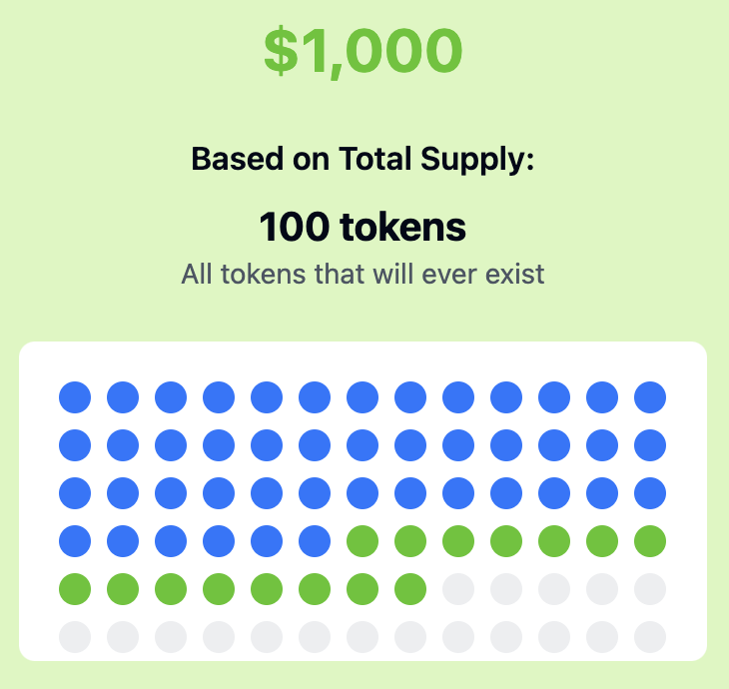Click the last green dot in fifth row
Viewport: 729px width, 689px height.
coord(410,589)
